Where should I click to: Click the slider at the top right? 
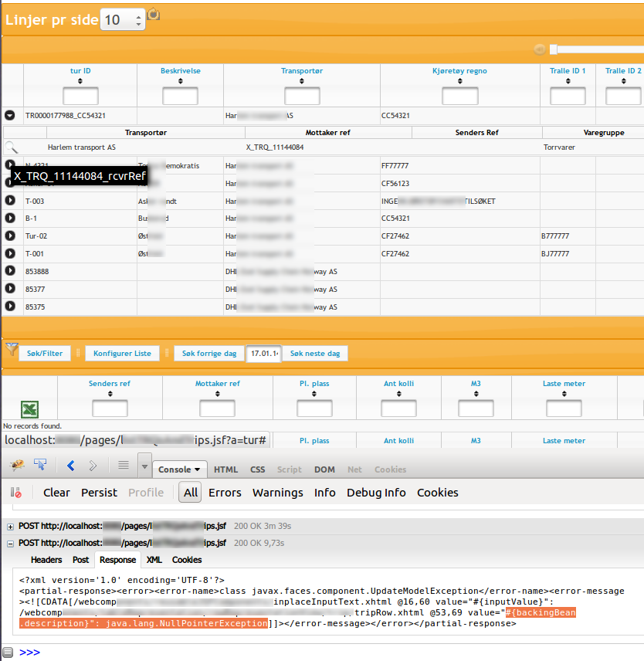pos(554,49)
